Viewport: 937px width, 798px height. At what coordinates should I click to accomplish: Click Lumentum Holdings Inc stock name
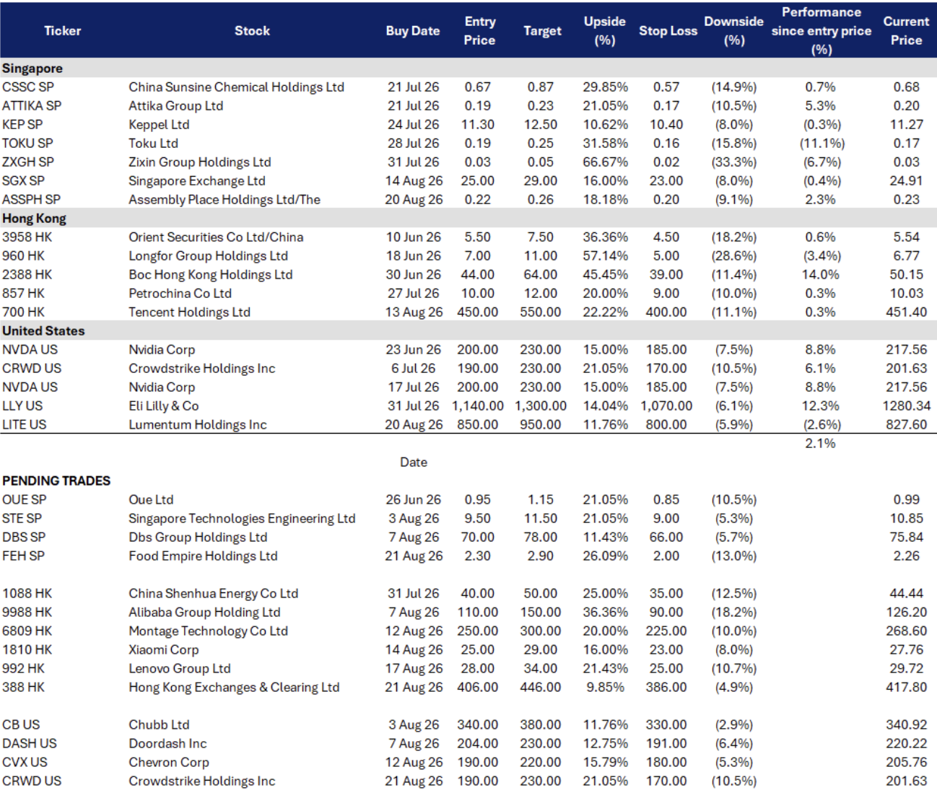tap(198, 425)
